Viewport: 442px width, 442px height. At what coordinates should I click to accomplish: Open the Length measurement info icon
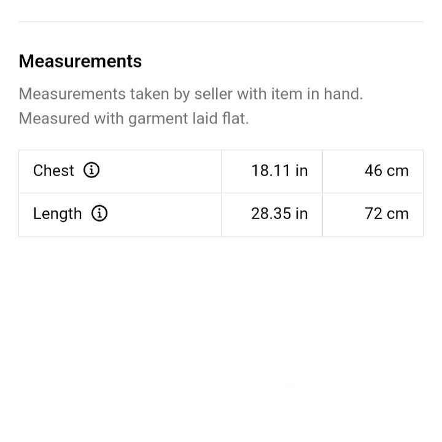tap(99, 213)
